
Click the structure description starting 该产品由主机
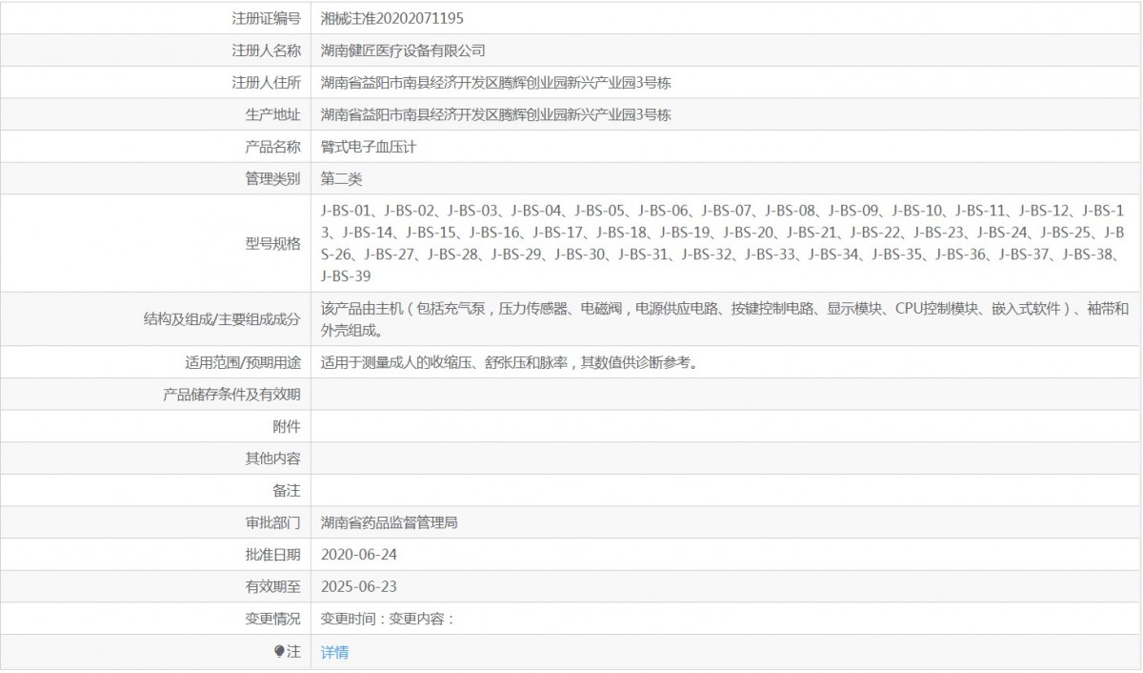click(725, 319)
